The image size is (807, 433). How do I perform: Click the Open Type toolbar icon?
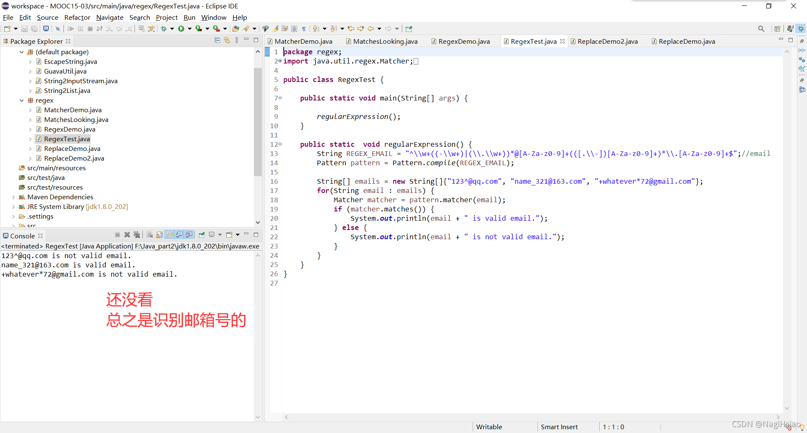[236, 29]
